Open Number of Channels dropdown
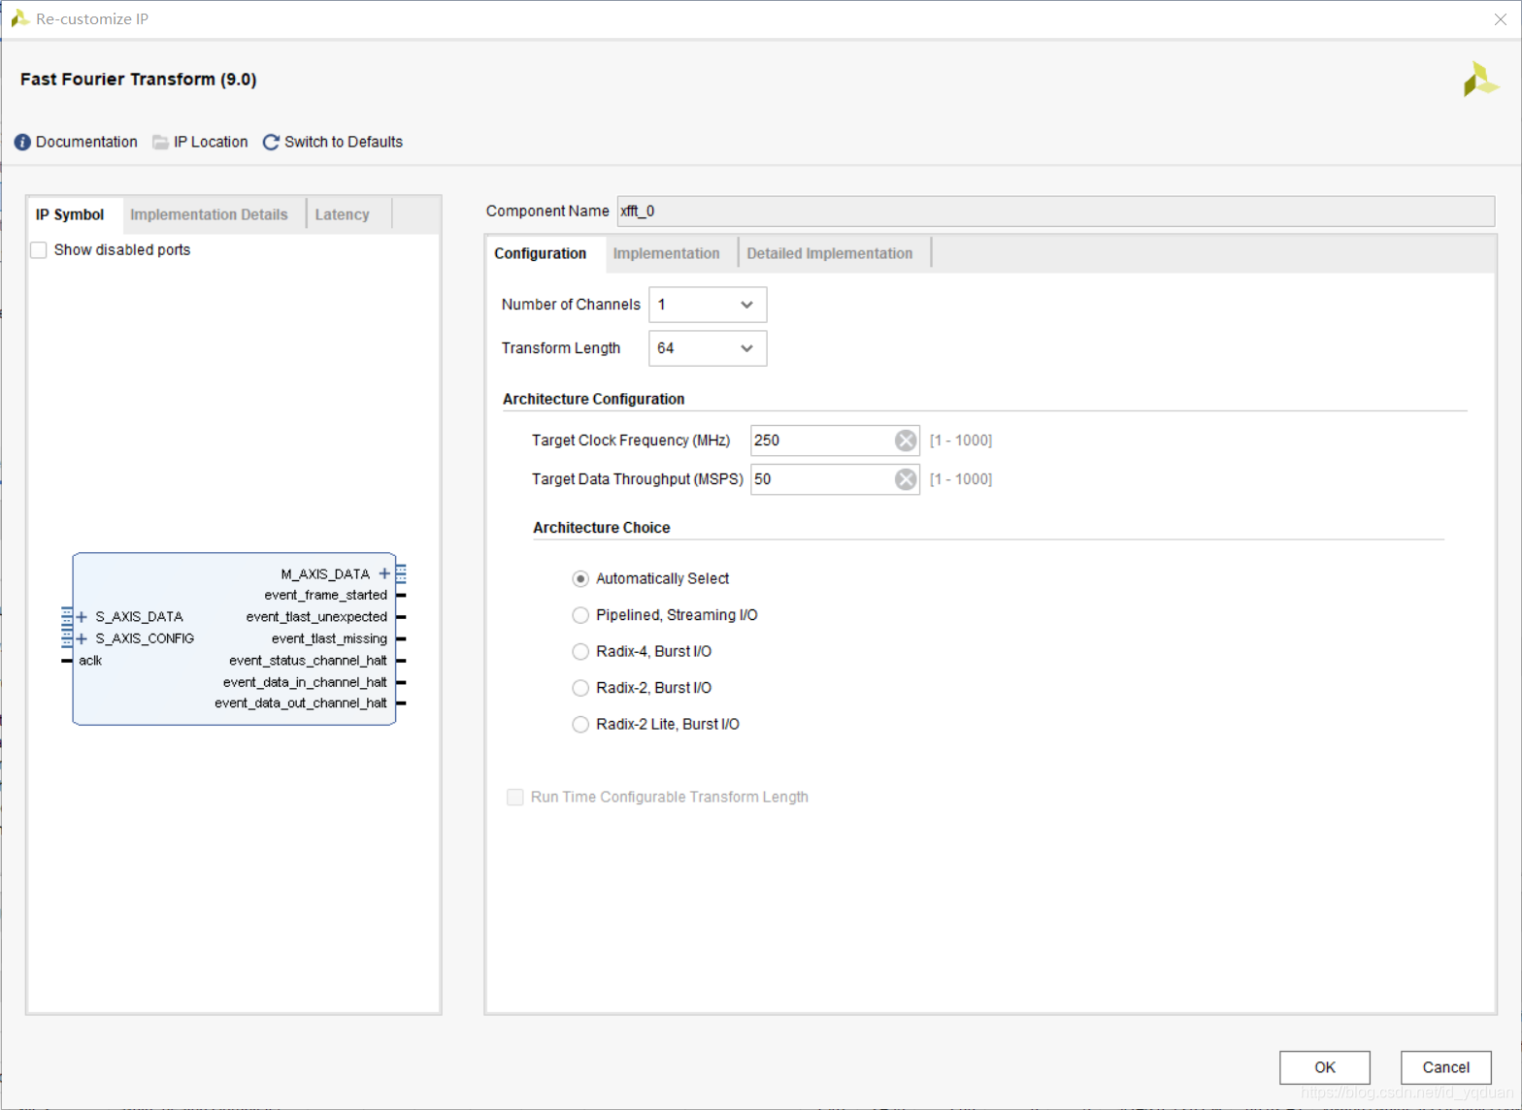 [708, 305]
